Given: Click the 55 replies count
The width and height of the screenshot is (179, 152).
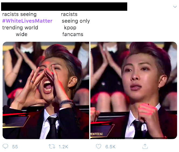Looking at the screenshot, I should 15,147.
